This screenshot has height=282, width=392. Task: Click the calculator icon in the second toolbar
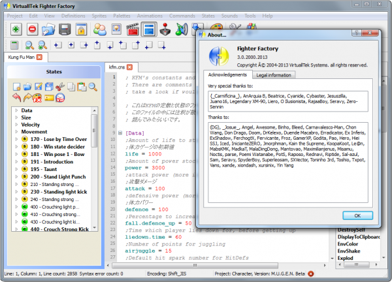tap(14, 45)
